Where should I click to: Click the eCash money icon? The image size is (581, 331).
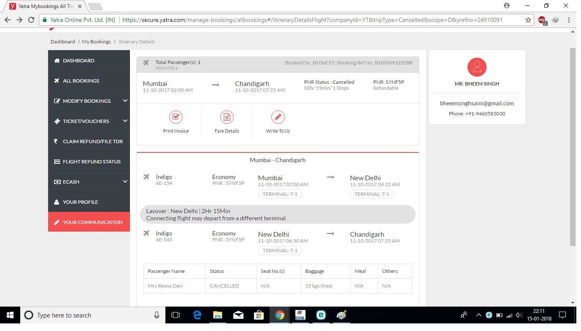click(x=57, y=182)
